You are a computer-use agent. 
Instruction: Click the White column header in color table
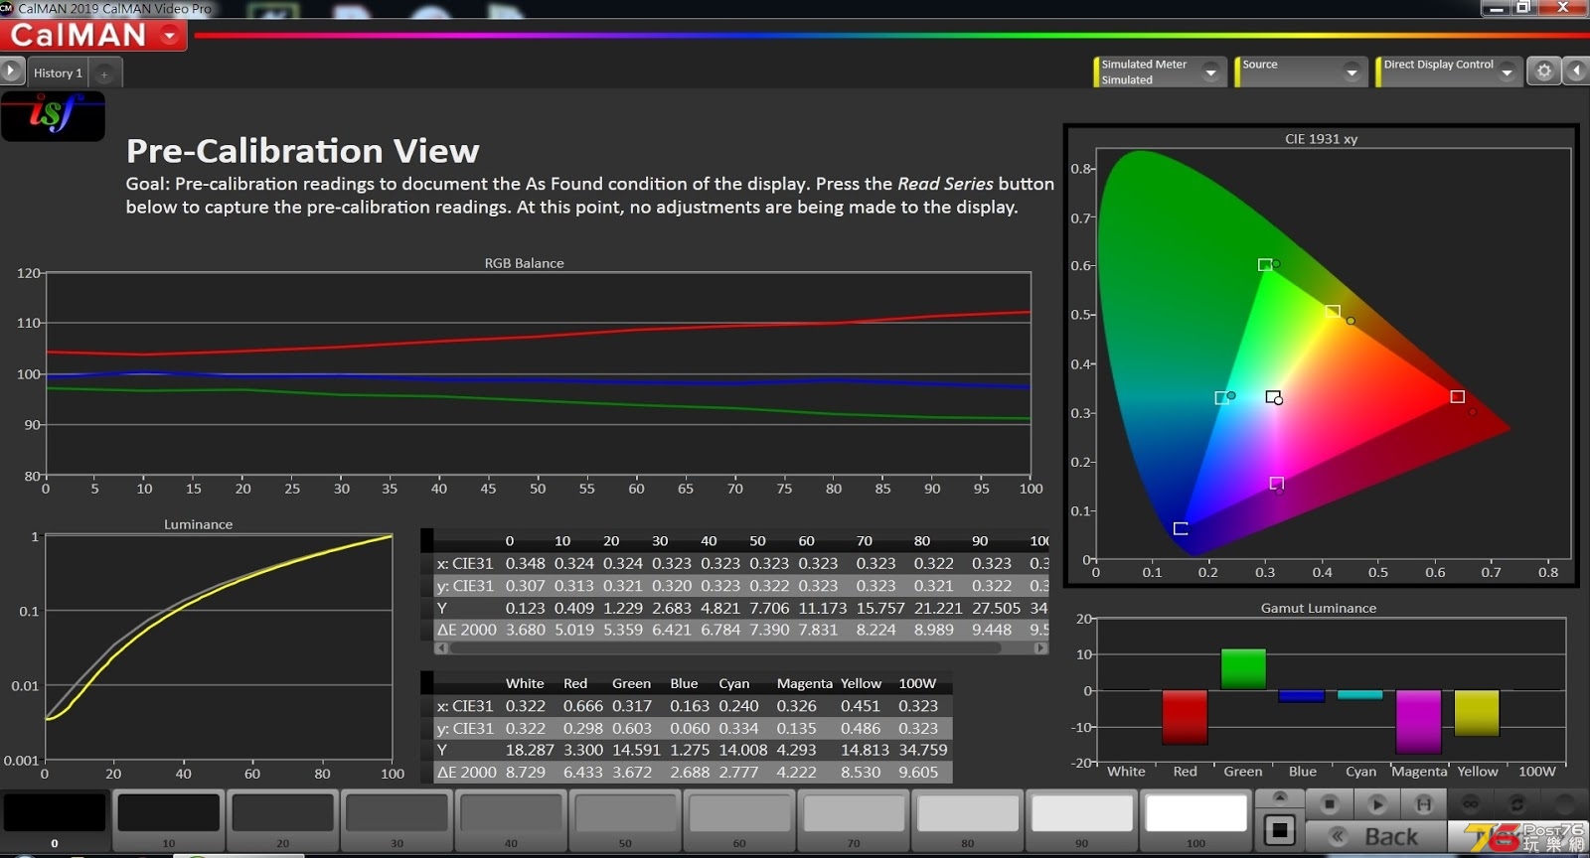(525, 683)
